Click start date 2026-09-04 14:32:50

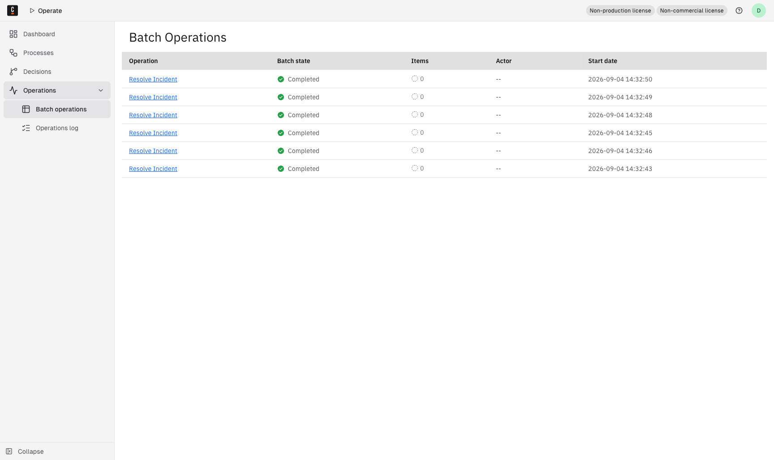click(620, 79)
